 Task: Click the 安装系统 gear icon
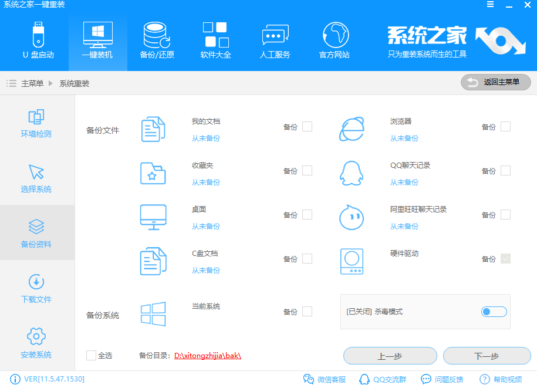pyautogui.click(x=36, y=341)
